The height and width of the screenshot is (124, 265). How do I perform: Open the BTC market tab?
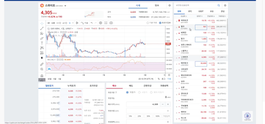pos(190,11)
